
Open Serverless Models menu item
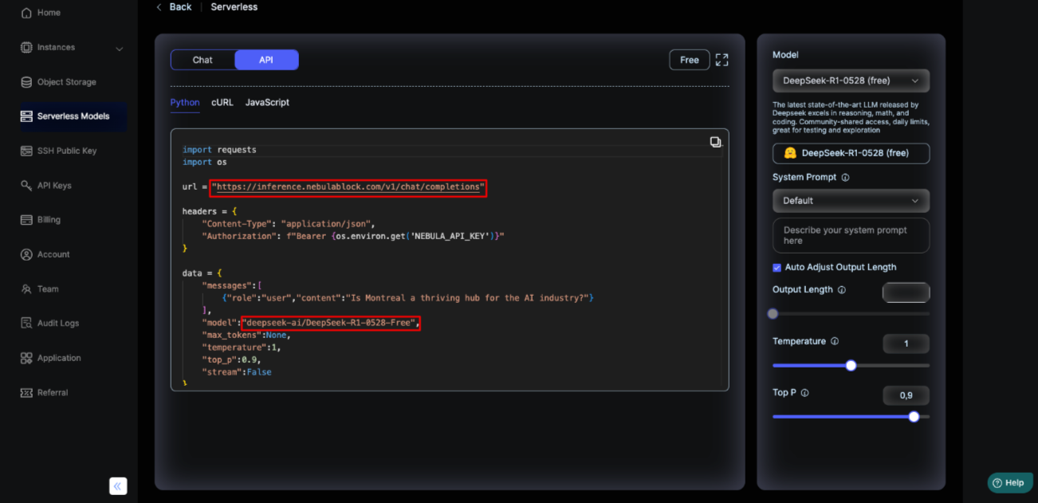coord(73,116)
